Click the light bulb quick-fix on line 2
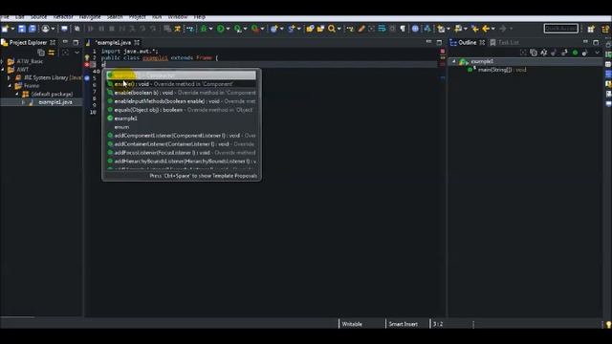612x344 pixels. point(87,57)
